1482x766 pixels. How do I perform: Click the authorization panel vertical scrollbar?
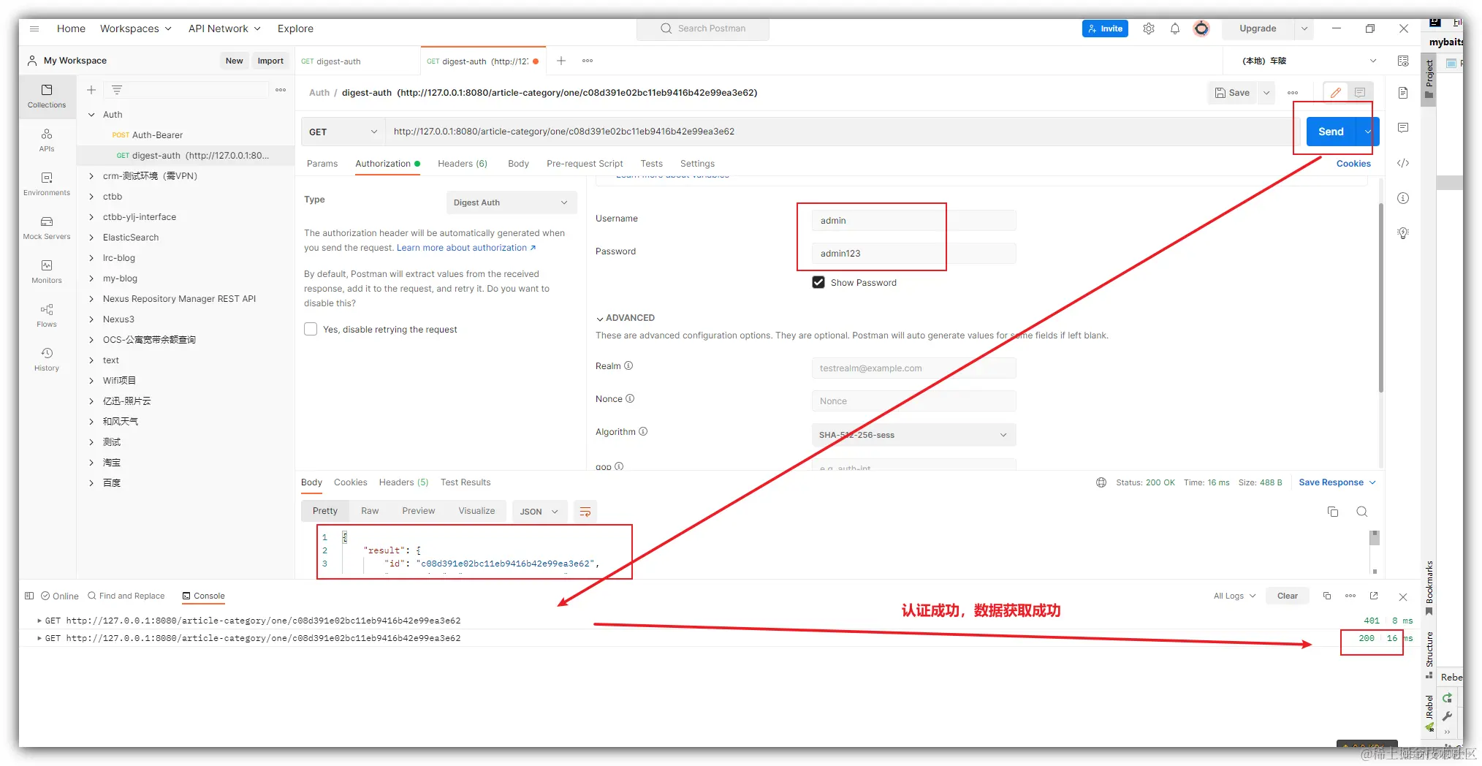click(x=1380, y=297)
